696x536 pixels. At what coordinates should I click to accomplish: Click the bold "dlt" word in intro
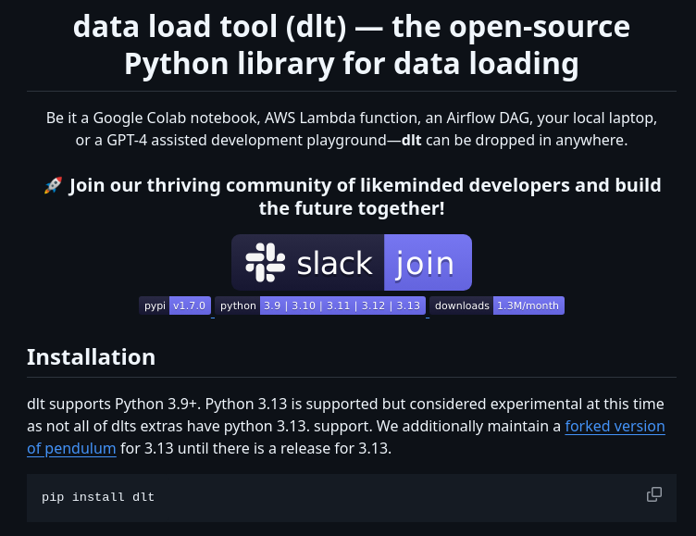coord(411,141)
